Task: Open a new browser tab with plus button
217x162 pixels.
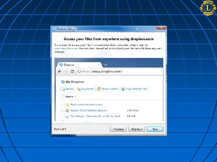Action: (x=105, y=64)
